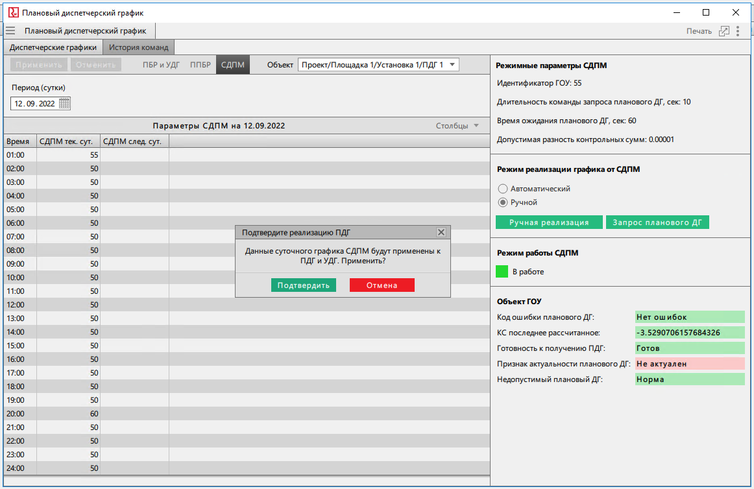Click the pop-out window icon next to Печать

[x=724, y=30]
